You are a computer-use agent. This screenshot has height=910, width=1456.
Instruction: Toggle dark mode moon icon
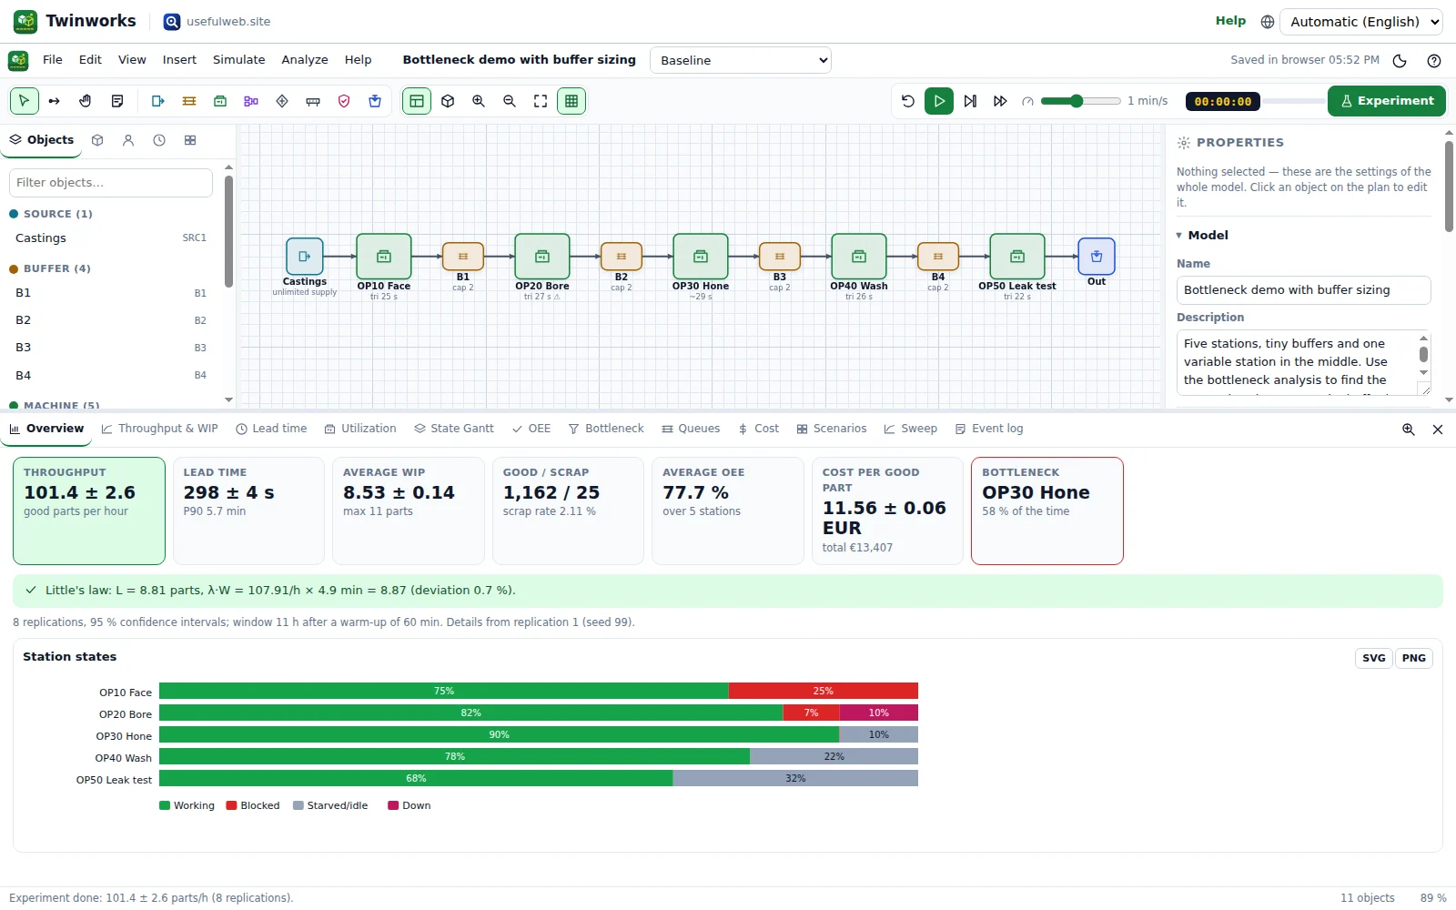coord(1400,61)
